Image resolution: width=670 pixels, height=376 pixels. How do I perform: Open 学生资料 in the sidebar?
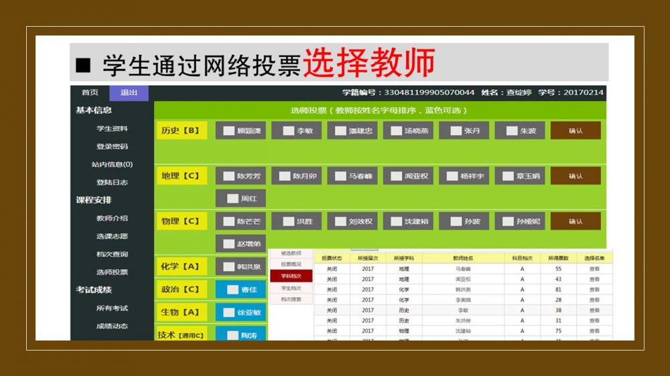[x=112, y=128]
